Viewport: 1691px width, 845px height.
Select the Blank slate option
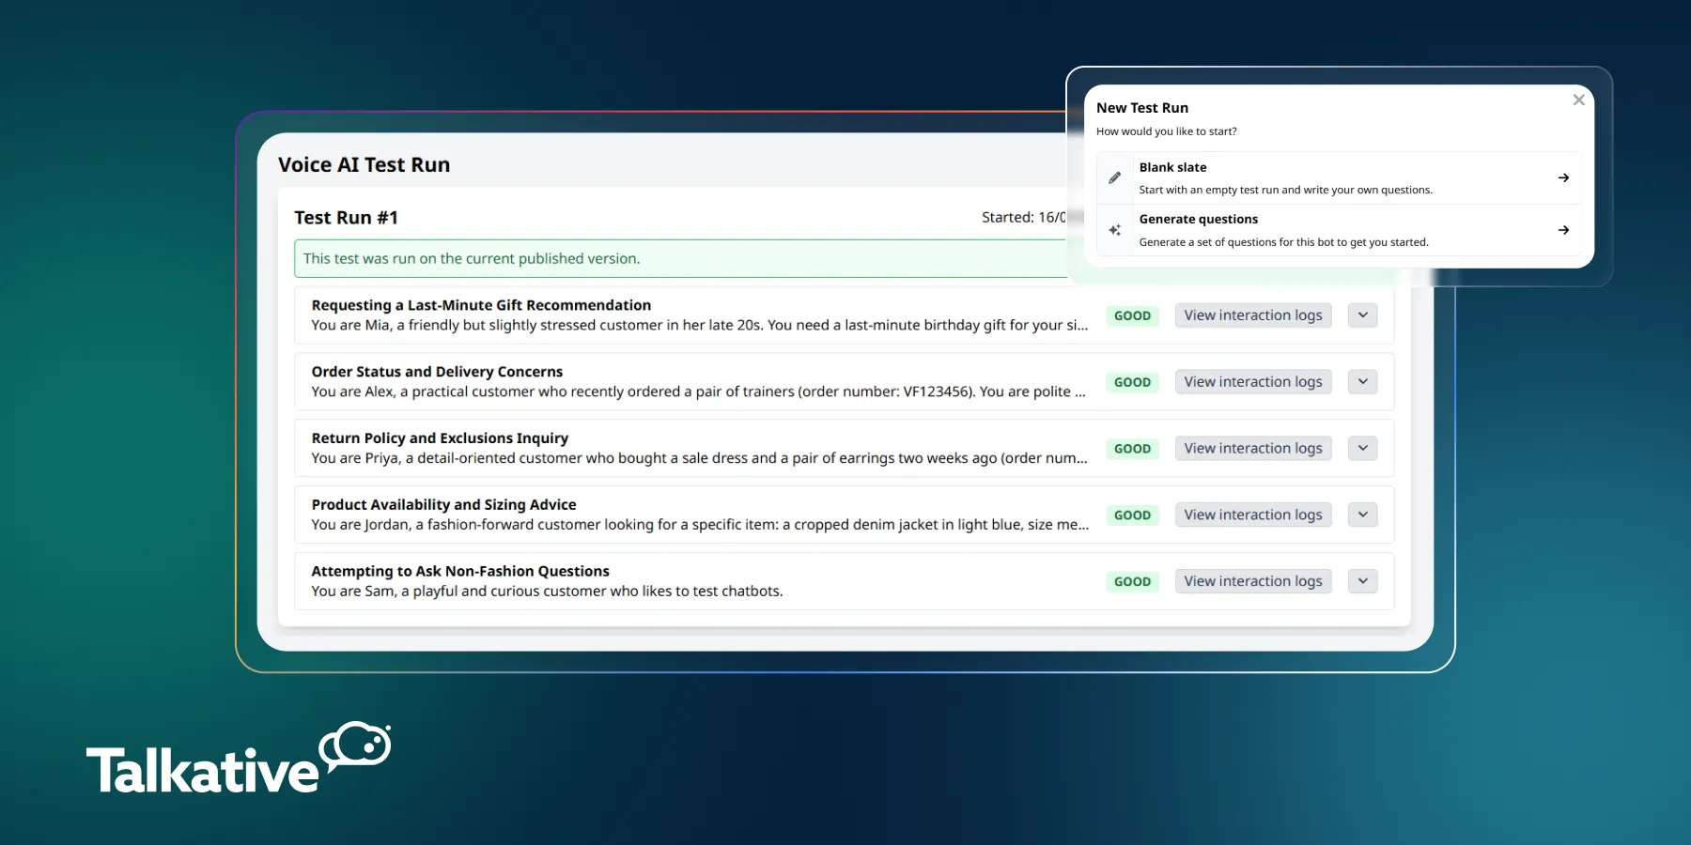tap(1339, 177)
